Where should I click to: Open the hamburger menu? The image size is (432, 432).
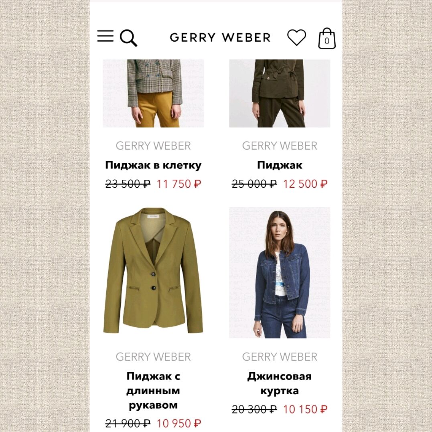click(x=105, y=36)
